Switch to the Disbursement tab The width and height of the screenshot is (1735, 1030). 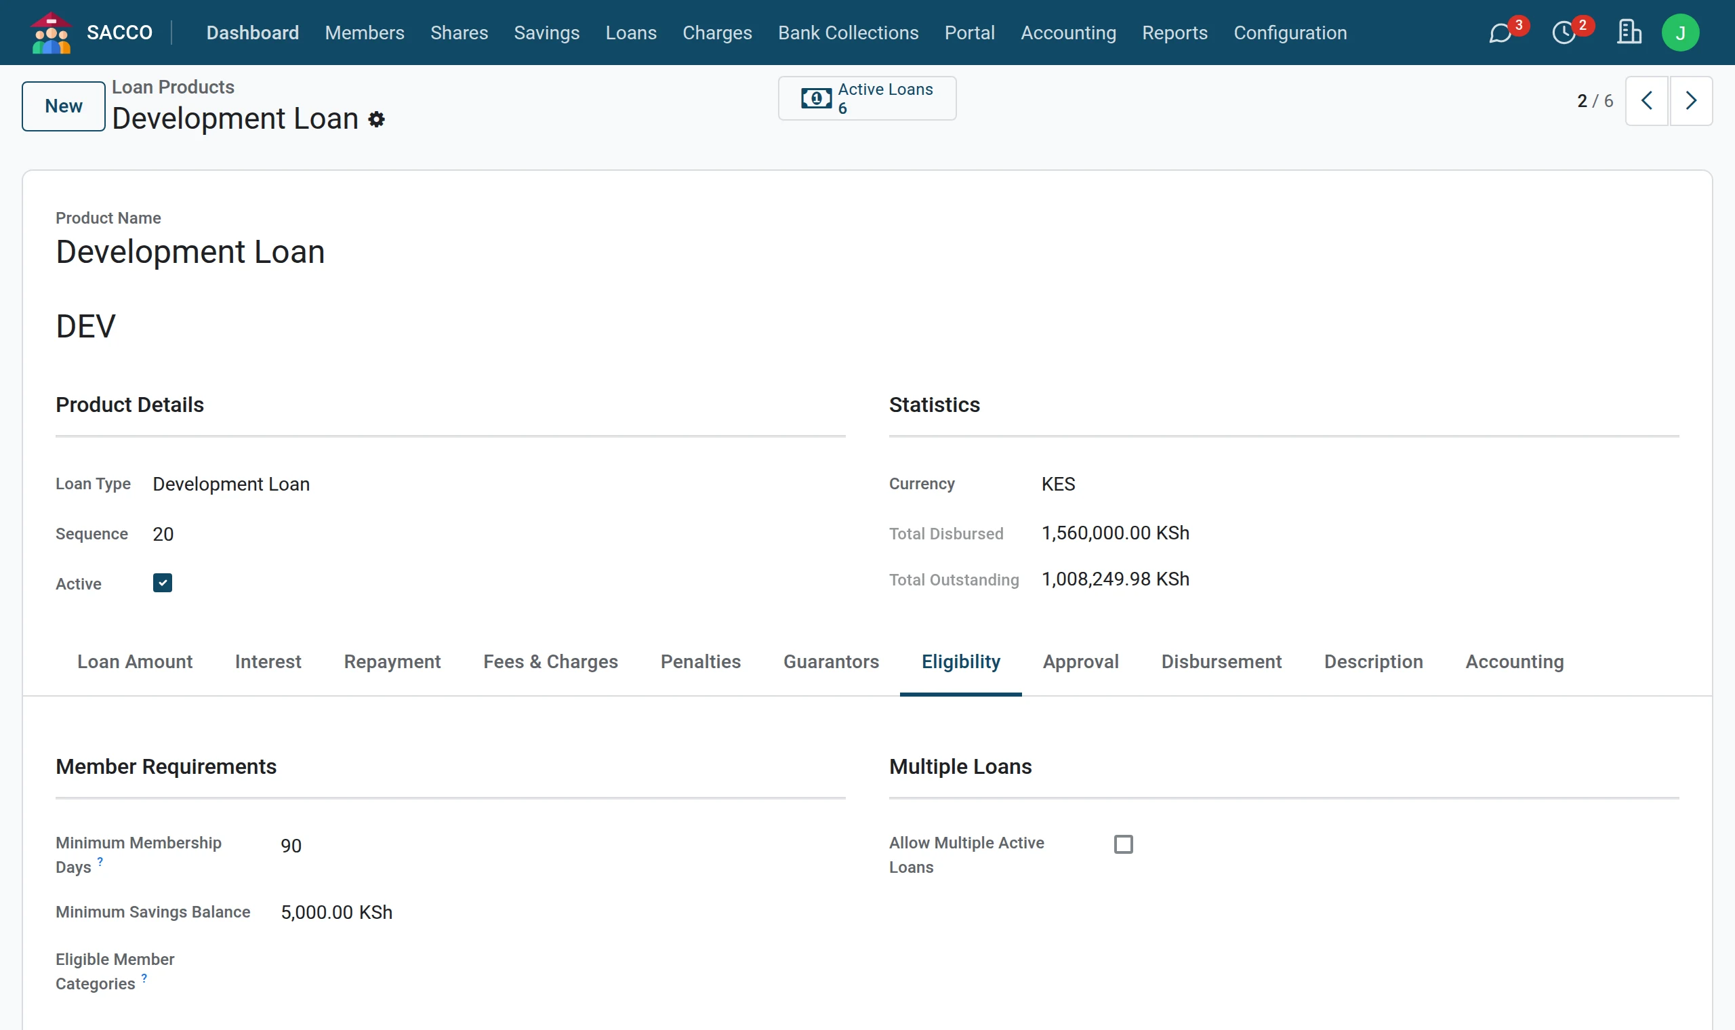(1221, 661)
